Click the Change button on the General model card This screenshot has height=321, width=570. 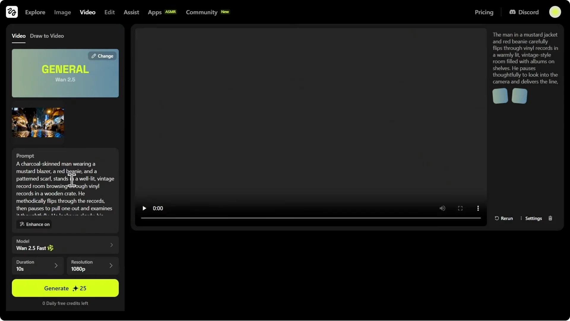pyautogui.click(x=102, y=56)
